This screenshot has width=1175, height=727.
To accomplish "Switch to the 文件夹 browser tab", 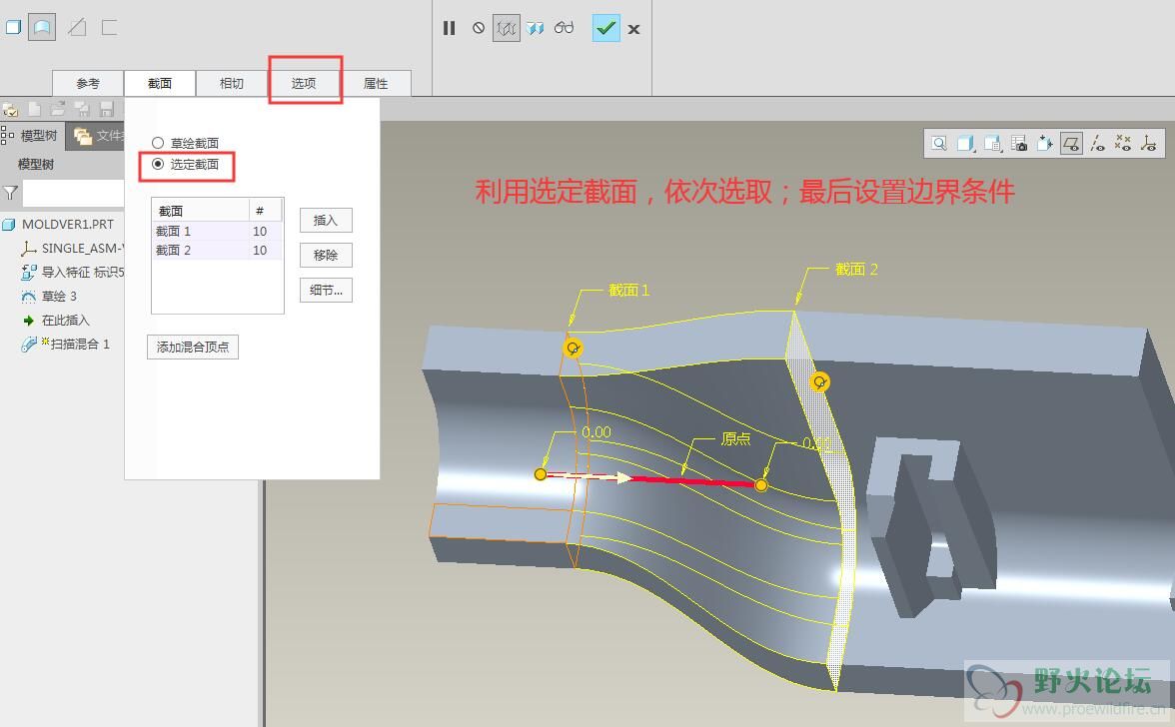I will pyautogui.click(x=96, y=136).
